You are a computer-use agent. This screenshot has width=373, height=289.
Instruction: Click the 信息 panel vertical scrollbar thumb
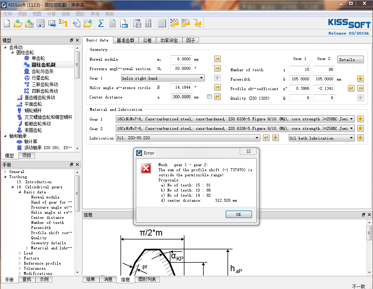(x=369, y=233)
